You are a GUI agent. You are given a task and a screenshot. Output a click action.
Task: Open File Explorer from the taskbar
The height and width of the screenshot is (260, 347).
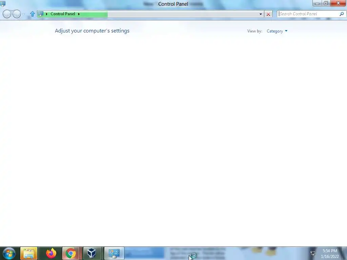(x=29, y=253)
